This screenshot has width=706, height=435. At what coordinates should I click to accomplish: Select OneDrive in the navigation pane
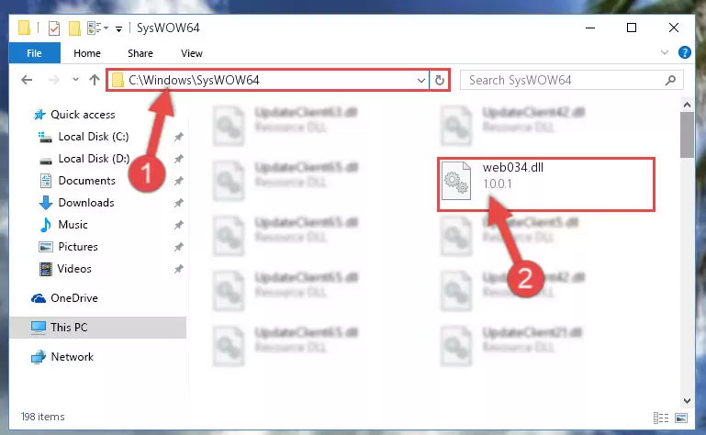[73, 298]
